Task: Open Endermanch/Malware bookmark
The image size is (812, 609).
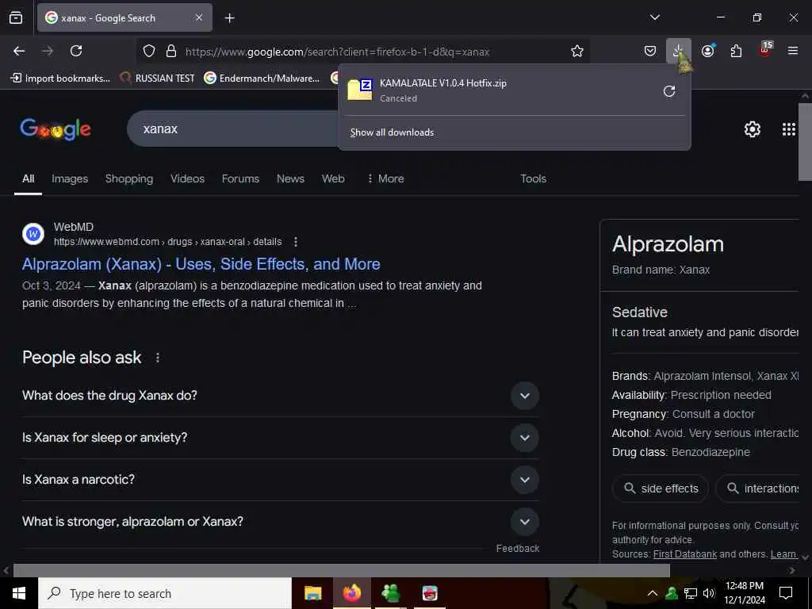Action: 262,79
